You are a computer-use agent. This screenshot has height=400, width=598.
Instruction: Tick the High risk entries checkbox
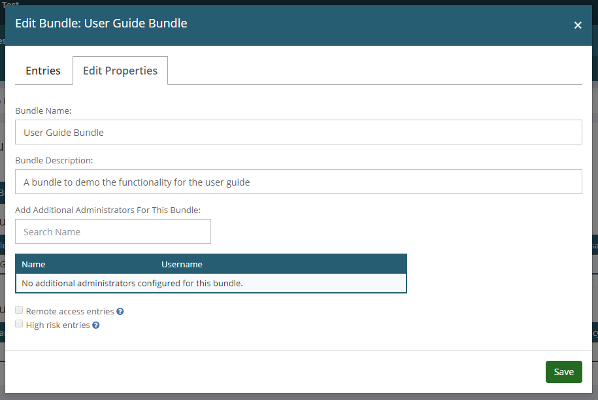(x=20, y=324)
